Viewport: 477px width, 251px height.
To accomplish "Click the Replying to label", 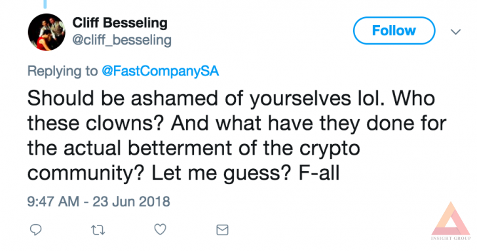I will [x=62, y=71].
